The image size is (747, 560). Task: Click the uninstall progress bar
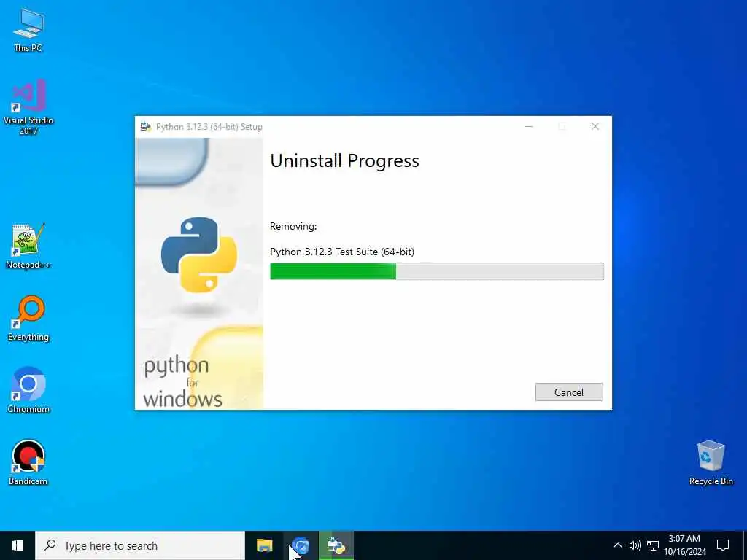point(437,271)
